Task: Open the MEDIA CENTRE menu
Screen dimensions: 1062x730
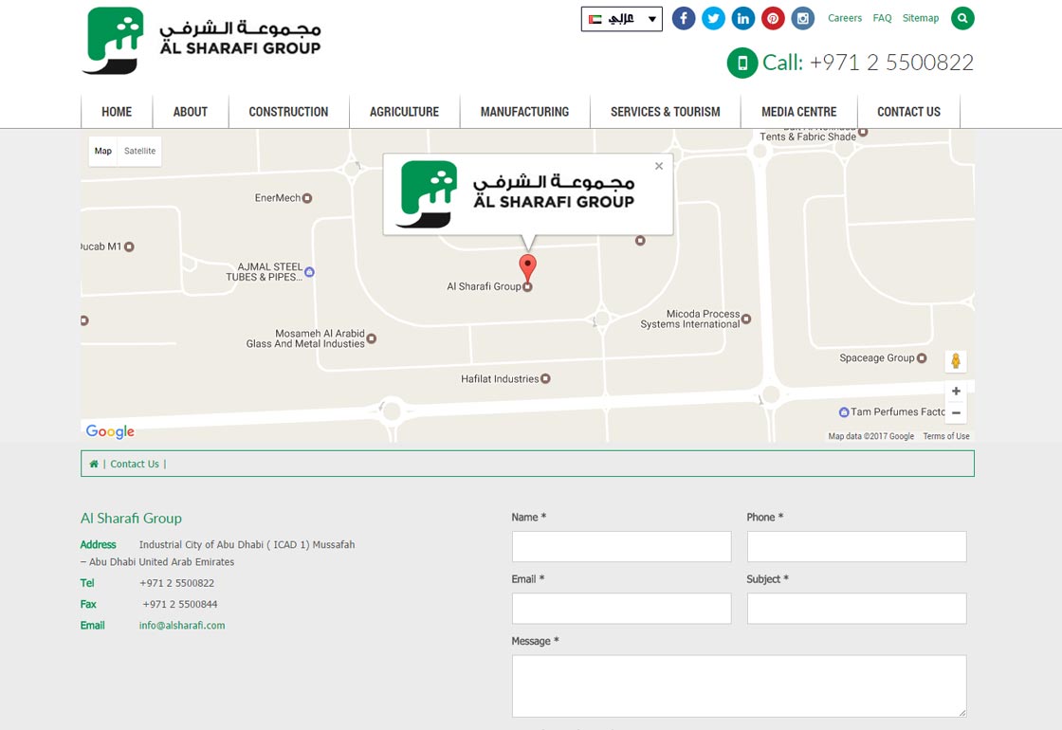Action: pyautogui.click(x=798, y=112)
